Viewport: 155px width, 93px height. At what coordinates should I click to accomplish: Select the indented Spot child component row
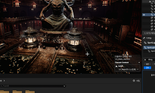tap(151, 51)
